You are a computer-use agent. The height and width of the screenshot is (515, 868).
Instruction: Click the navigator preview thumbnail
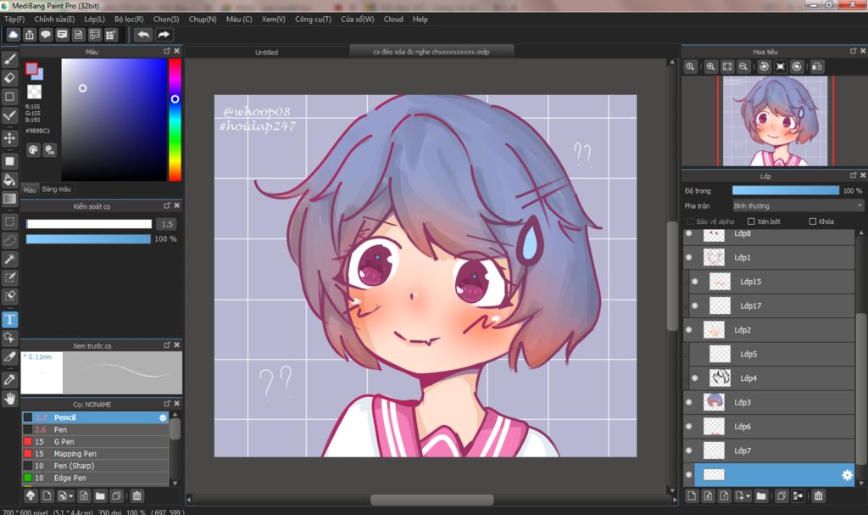coord(775,121)
